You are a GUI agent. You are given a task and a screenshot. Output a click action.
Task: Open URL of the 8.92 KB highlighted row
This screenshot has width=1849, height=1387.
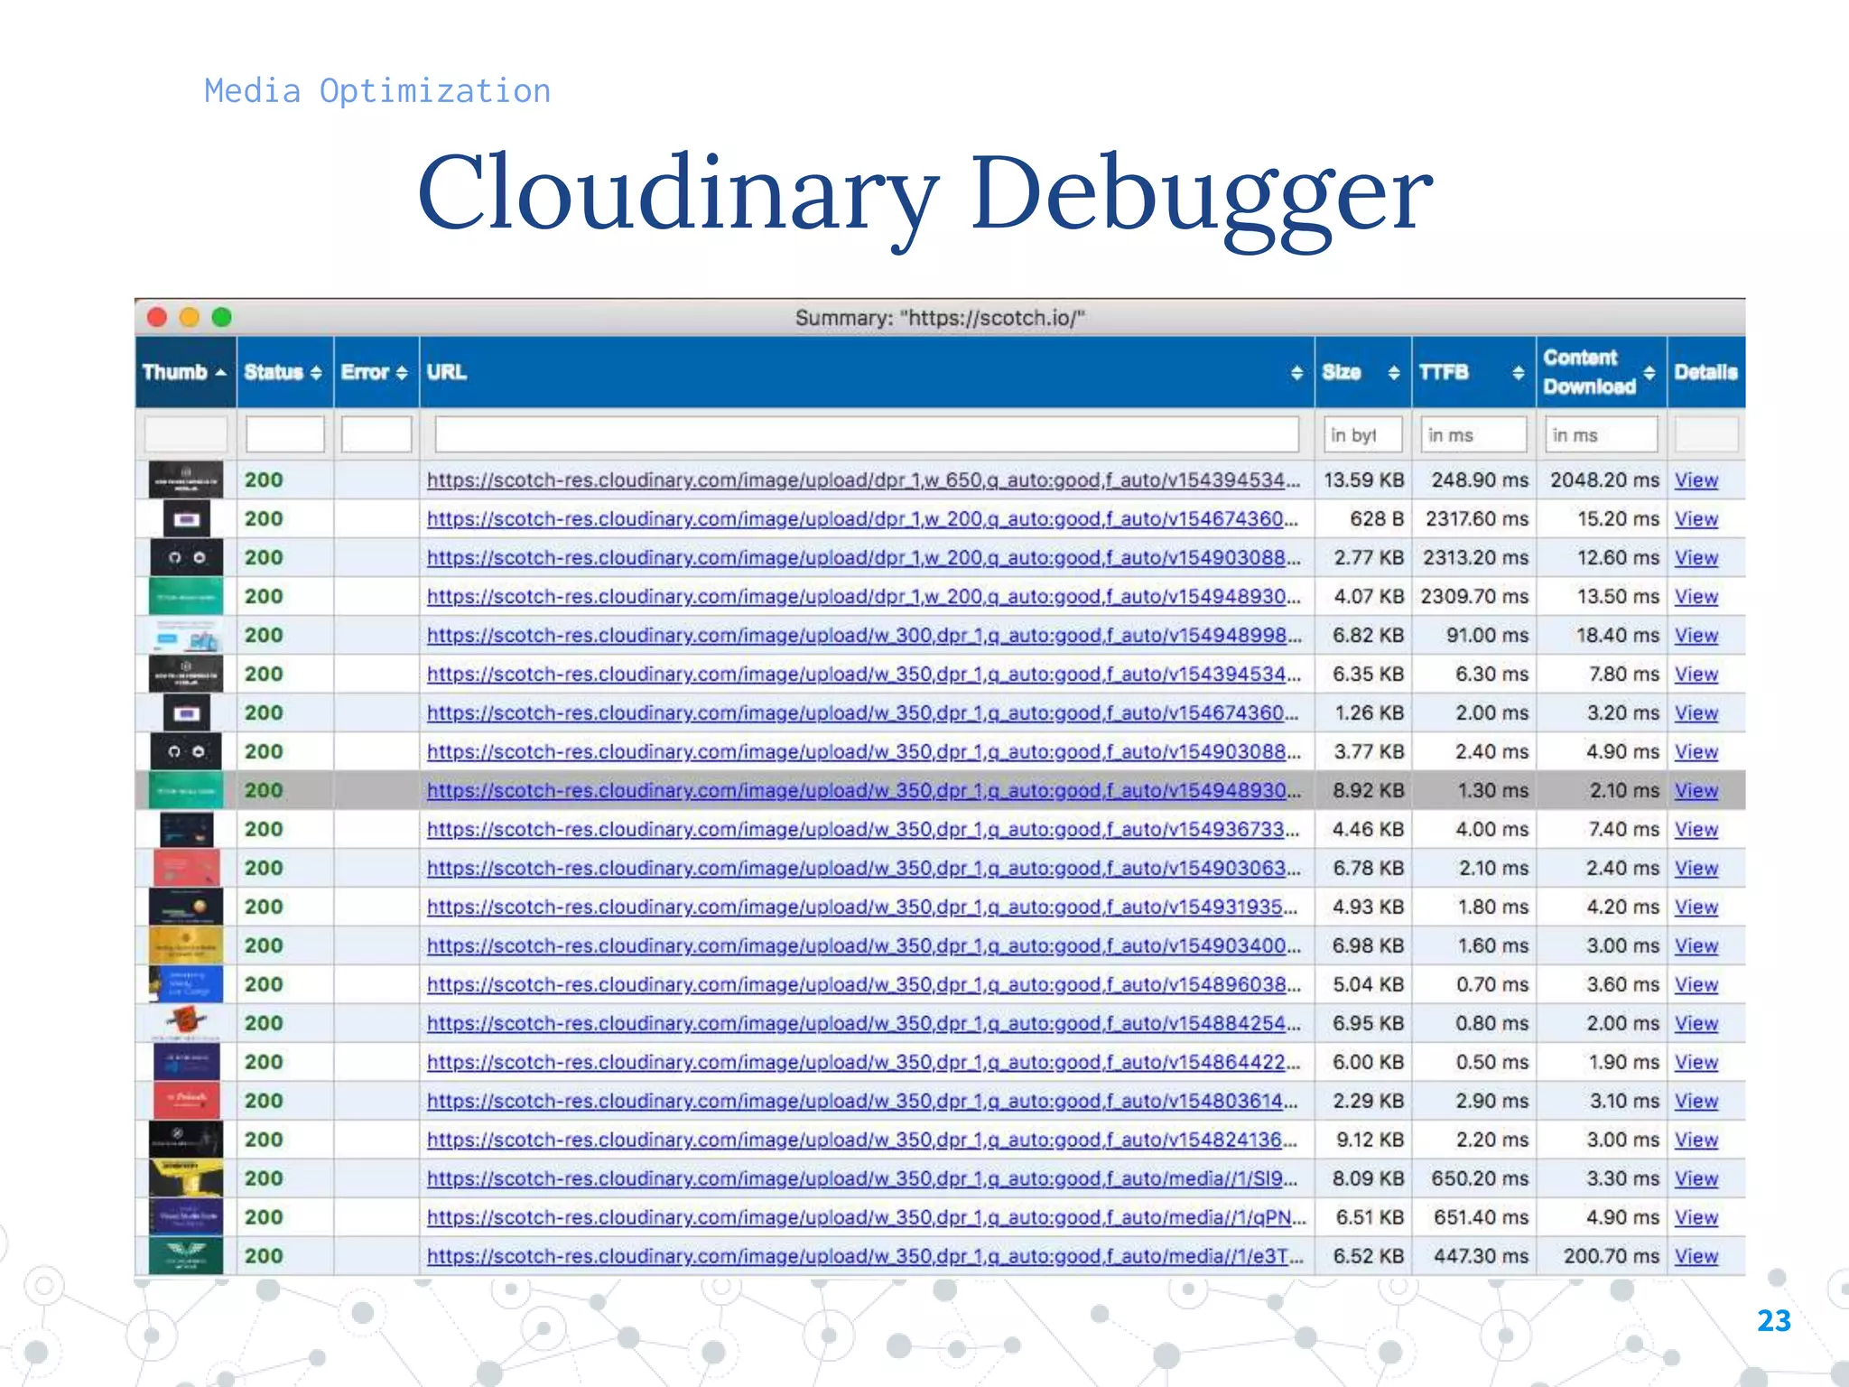[x=864, y=791]
